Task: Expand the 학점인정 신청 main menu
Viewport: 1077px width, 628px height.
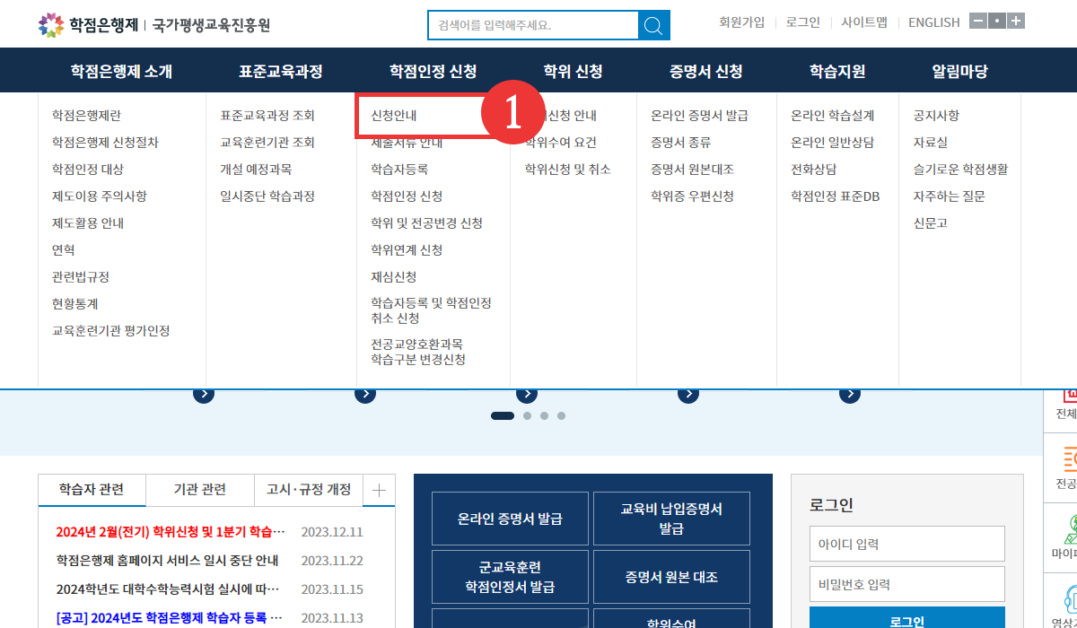Action: tap(433, 72)
